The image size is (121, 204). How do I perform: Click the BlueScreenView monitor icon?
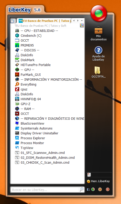[x=17, y=123]
